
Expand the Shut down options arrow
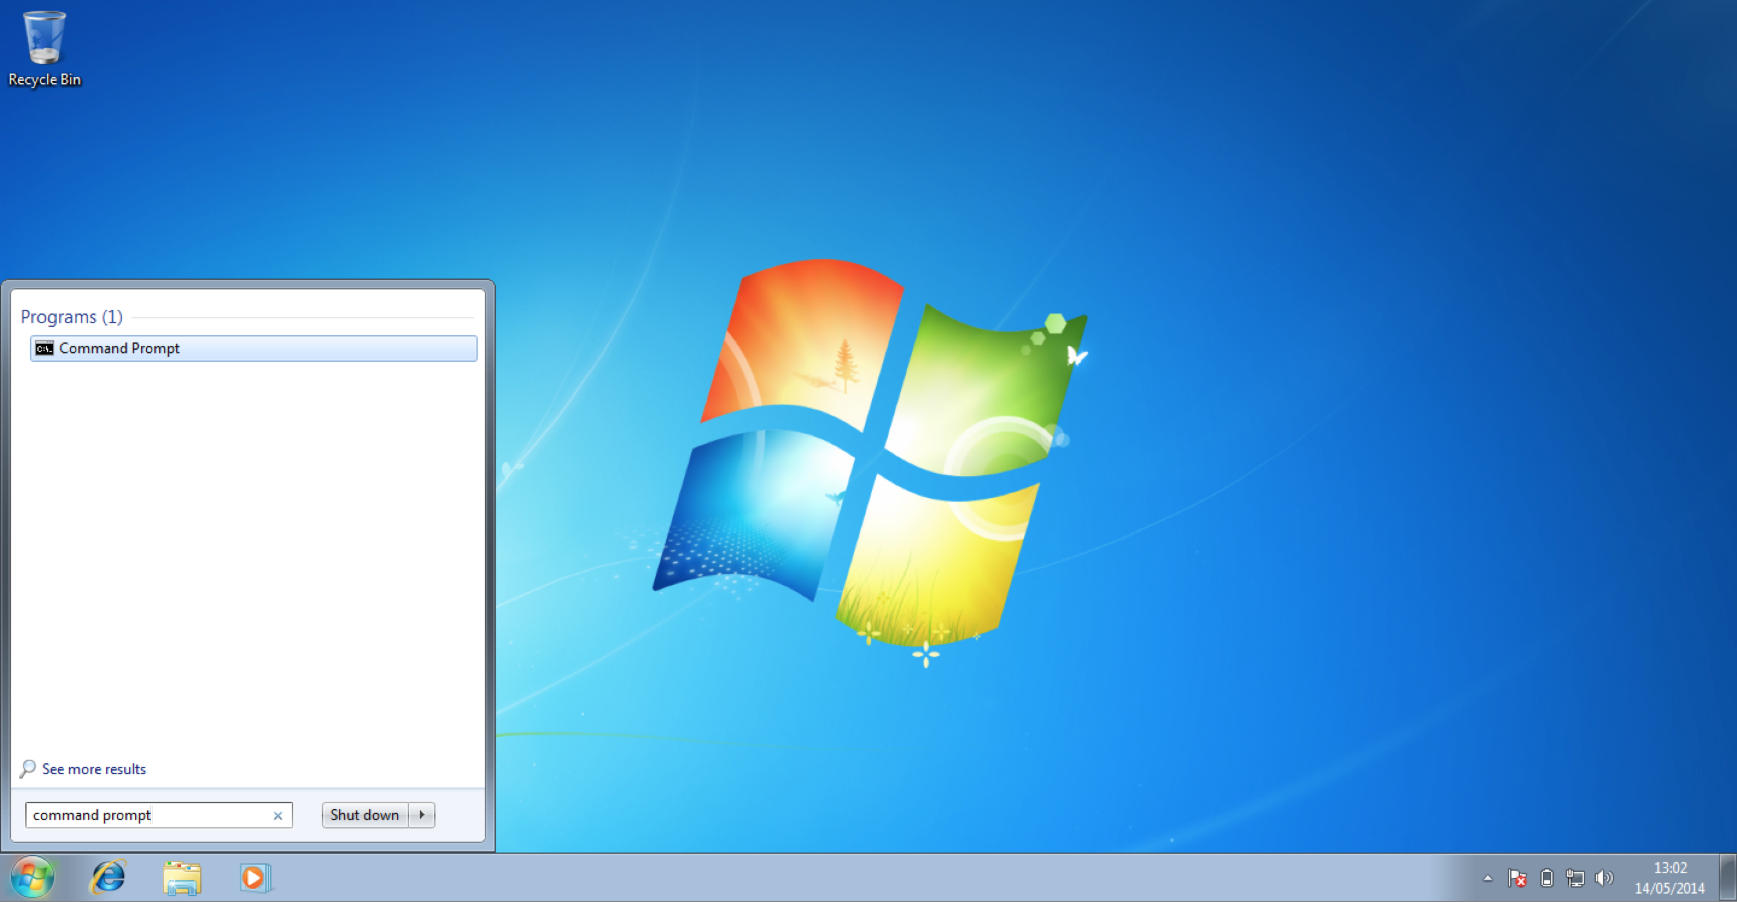pos(422,815)
